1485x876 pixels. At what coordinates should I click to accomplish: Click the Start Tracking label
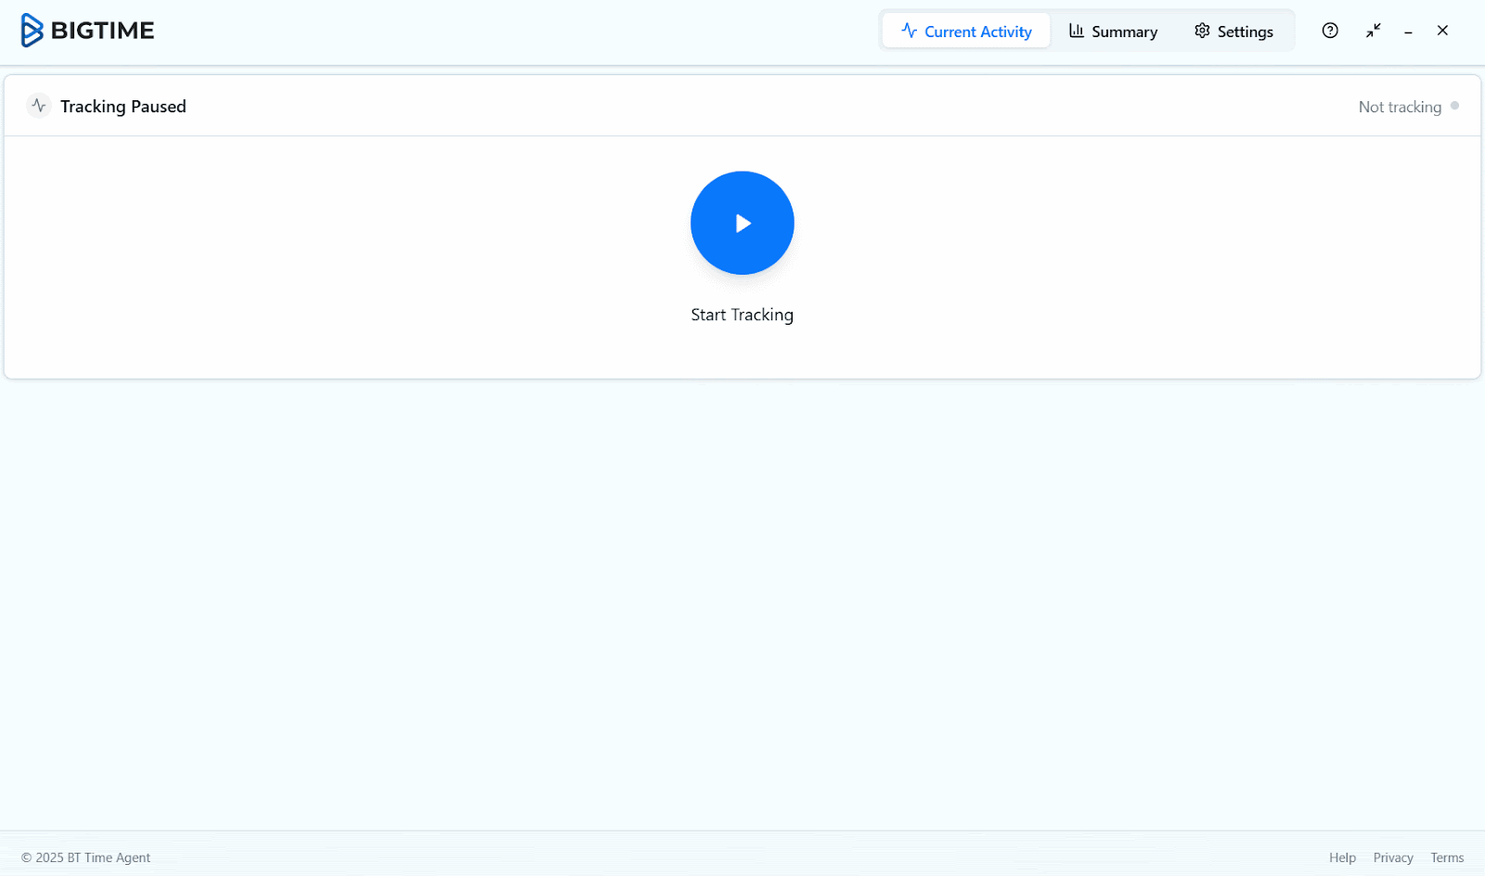pos(742,315)
